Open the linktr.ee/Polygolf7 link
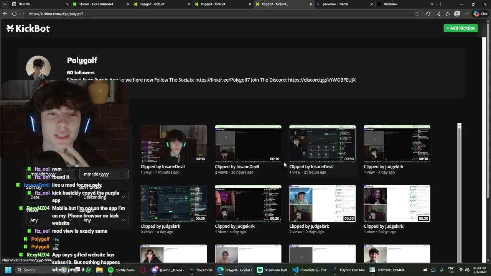 point(222,80)
